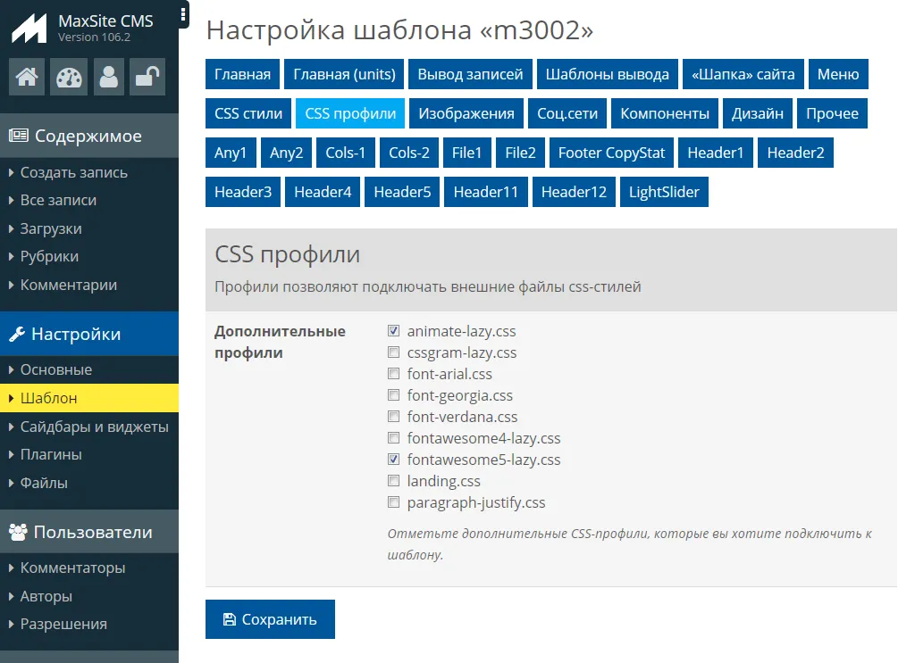This screenshot has height=663, width=915.
Task: Click the Настройки wrench icon
Action: (17, 335)
